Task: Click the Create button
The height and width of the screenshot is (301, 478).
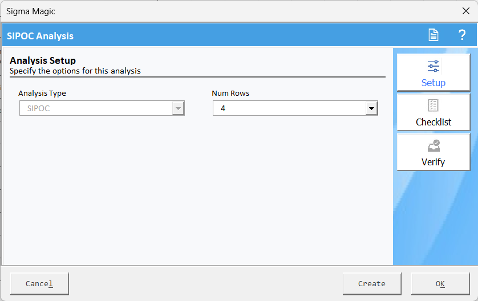Action: 372,284
